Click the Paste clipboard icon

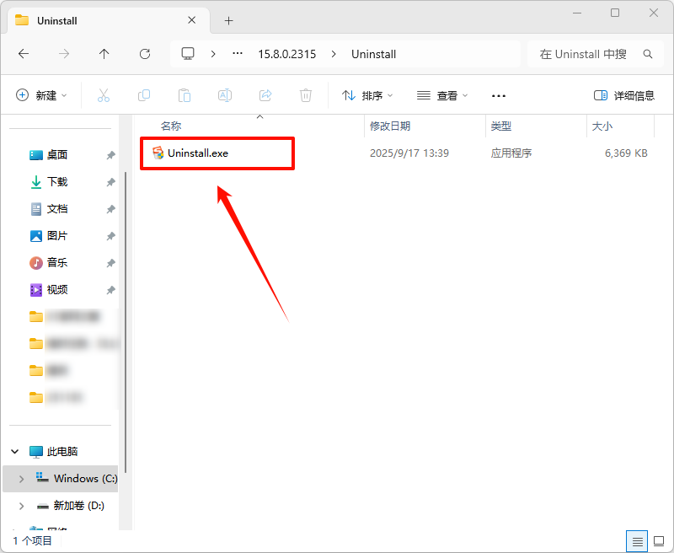click(185, 95)
